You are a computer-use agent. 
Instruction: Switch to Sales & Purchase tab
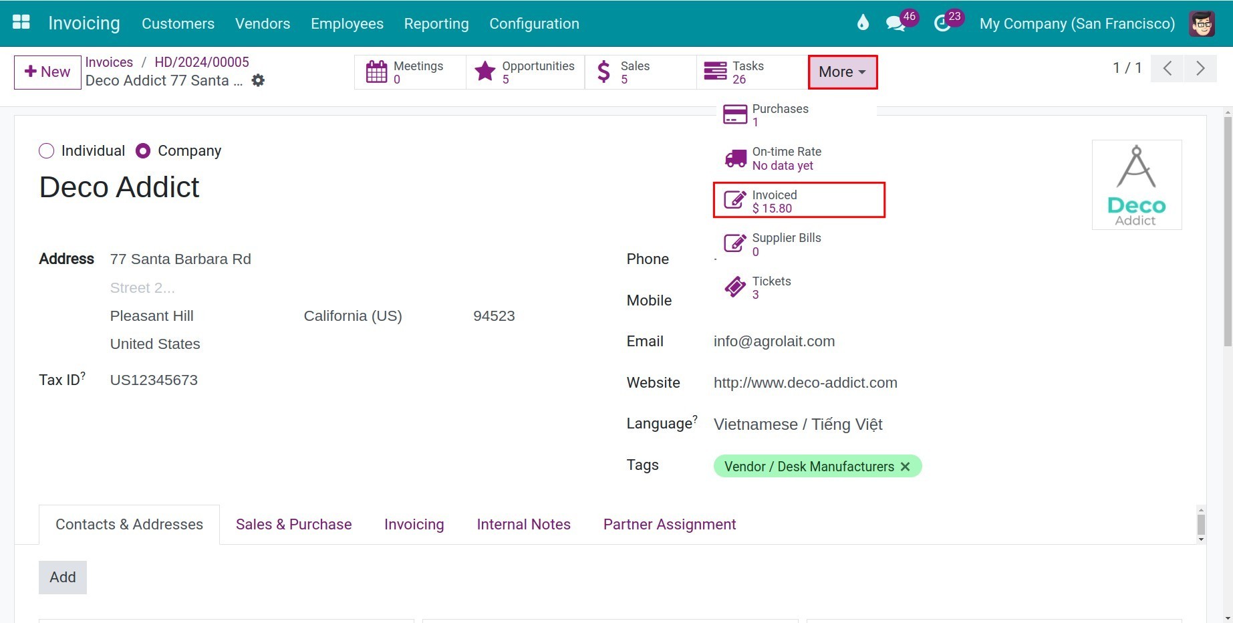pos(293,525)
